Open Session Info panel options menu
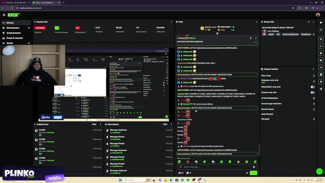325x183 pixels. (x=171, y=22)
